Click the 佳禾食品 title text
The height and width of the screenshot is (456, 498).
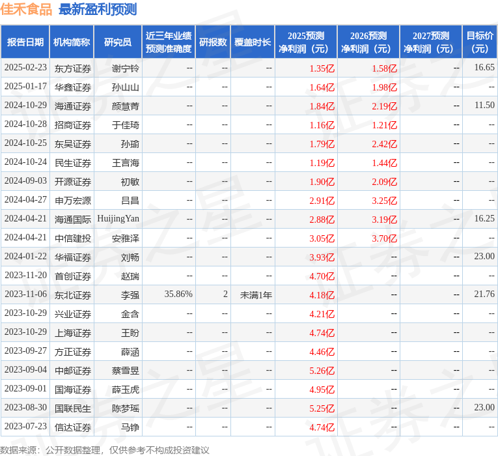tap(26, 9)
